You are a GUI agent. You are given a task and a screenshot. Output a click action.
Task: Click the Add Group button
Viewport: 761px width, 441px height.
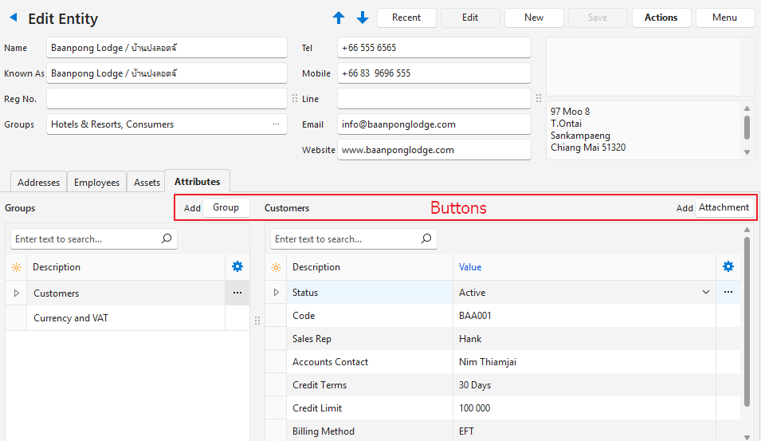click(x=226, y=207)
